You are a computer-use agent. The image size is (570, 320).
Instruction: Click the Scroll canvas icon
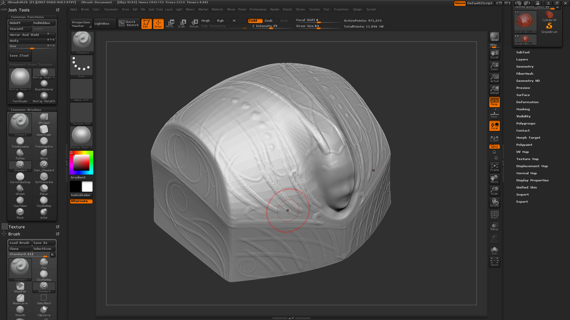[x=494, y=55]
